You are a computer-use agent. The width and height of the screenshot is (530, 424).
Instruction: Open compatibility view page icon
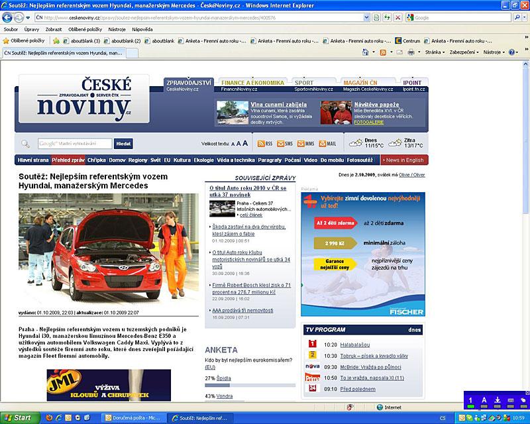(376, 18)
